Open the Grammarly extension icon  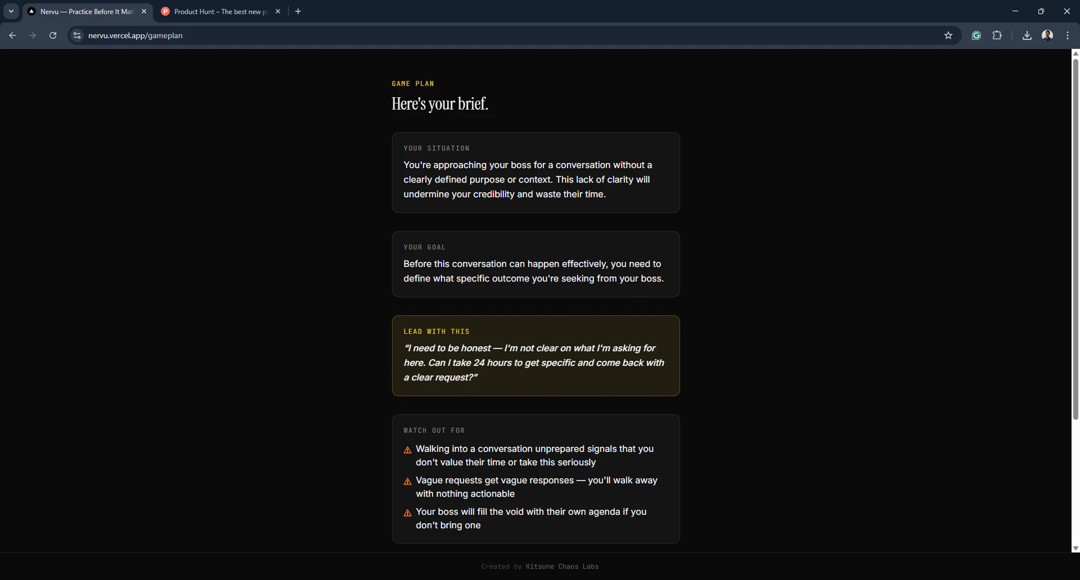tap(976, 35)
